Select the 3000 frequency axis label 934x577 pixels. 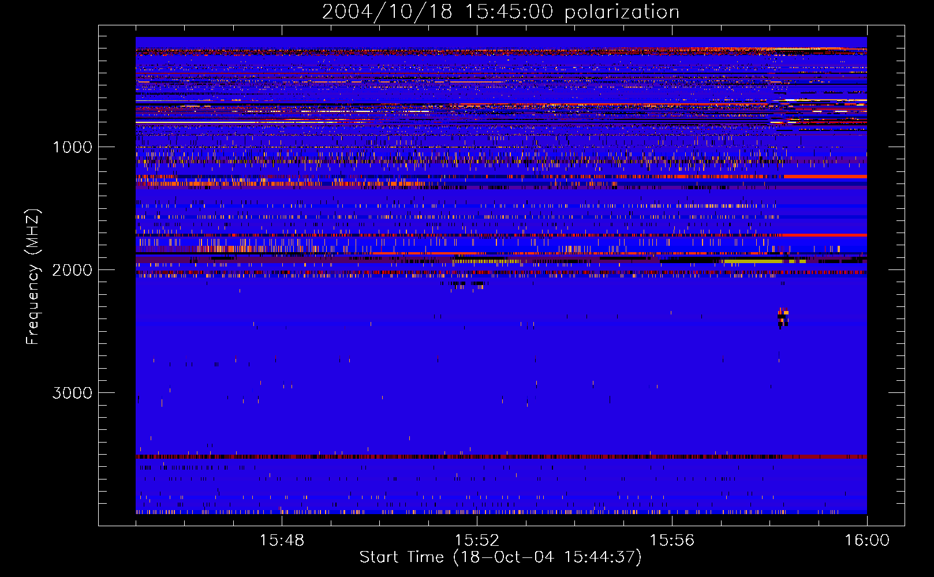point(72,393)
